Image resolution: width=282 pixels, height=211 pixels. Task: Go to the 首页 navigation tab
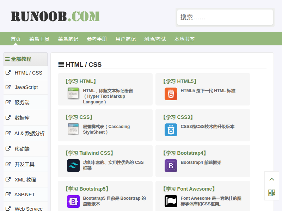point(16,39)
